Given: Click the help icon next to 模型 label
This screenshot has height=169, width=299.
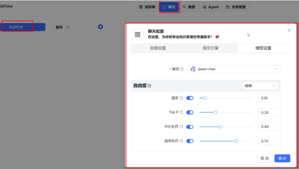Looking at the screenshot, I should (x=182, y=69).
